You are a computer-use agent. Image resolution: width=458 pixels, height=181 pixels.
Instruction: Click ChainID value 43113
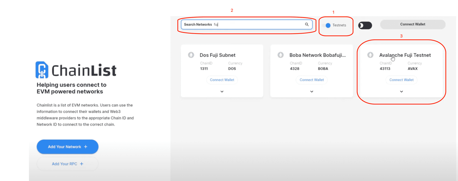pos(385,69)
